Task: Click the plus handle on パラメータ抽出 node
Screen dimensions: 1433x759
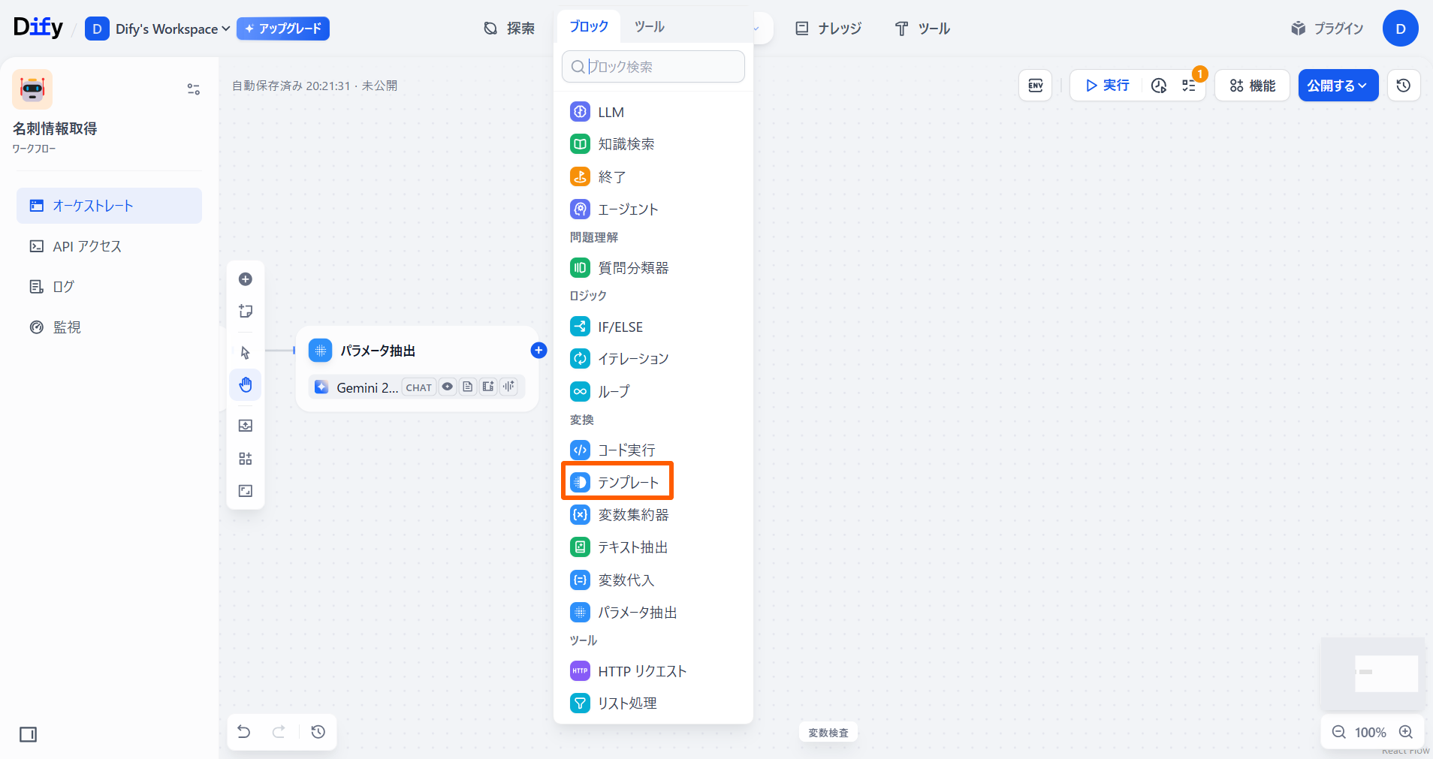Action: 539,351
